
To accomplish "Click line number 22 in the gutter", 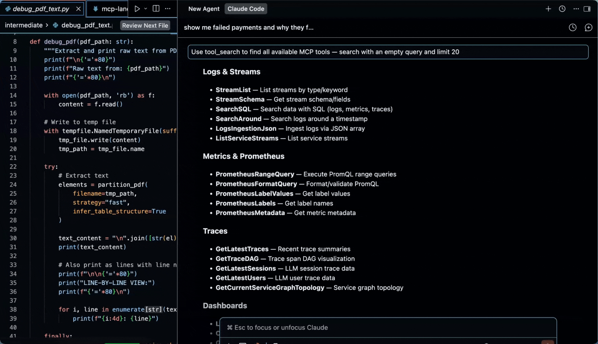I will click(x=13, y=167).
